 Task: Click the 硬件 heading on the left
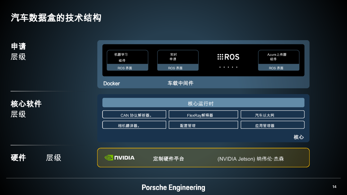click(18, 158)
